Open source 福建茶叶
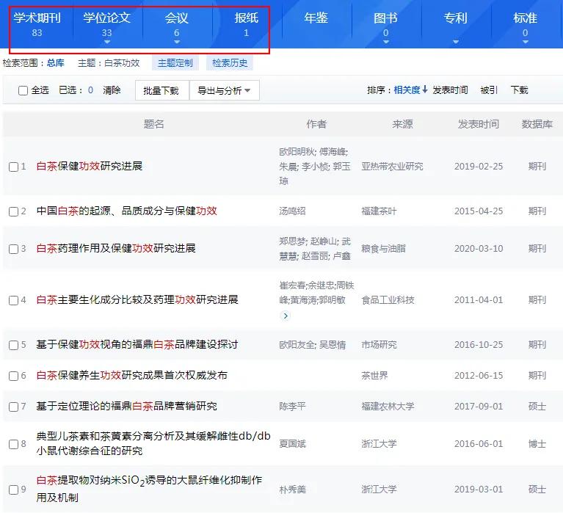 pos(379,211)
